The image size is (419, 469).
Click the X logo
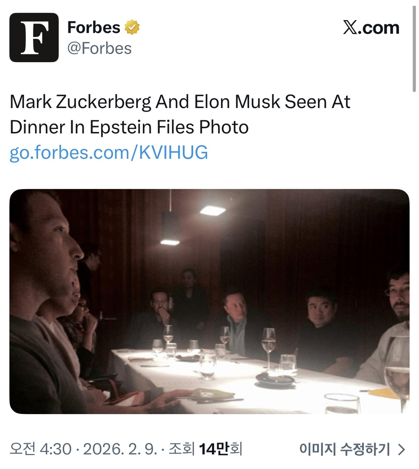pos(350,28)
